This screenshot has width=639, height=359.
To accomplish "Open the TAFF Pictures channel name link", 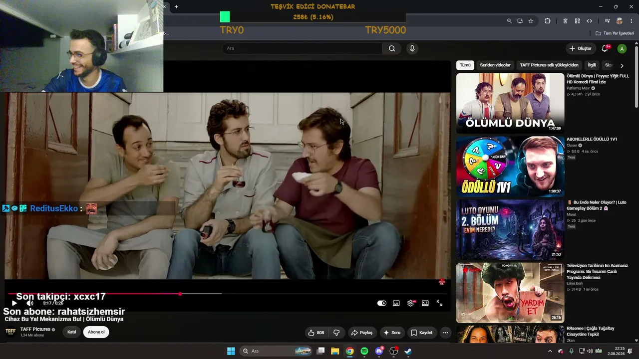I will pos(35,330).
